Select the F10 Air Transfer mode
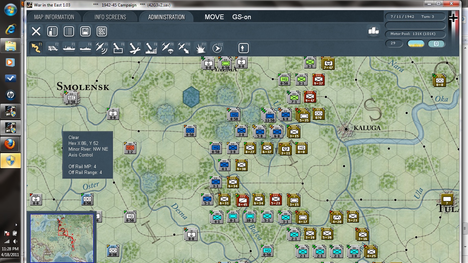 coord(184,48)
